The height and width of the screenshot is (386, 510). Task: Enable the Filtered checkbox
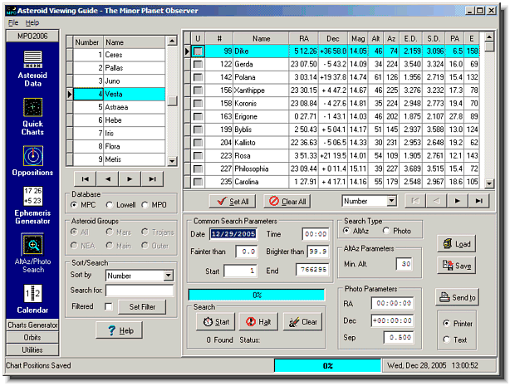click(x=109, y=306)
